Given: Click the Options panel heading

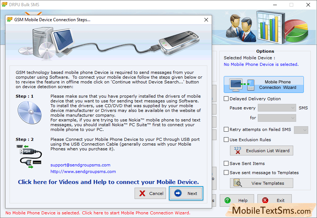Looking at the screenshot, I should pyautogui.click(x=265, y=51).
